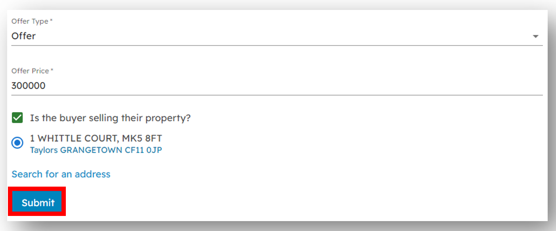
Task: Click the green checkmark icon
Action: pos(17,118)
